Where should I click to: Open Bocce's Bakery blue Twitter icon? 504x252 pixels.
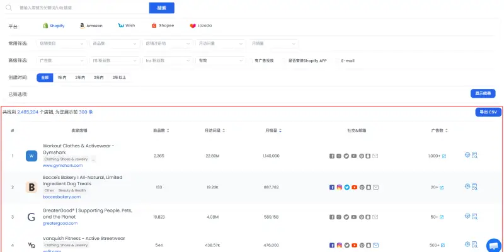coord(347,187)
